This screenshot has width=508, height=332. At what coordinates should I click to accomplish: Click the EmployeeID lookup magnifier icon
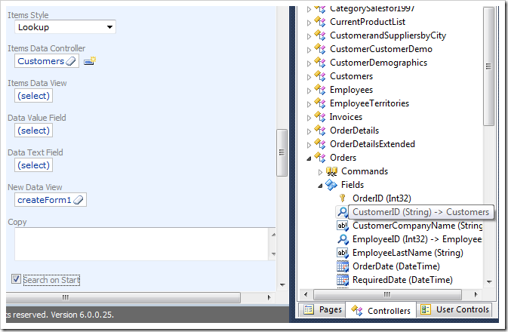pos(343,239)
